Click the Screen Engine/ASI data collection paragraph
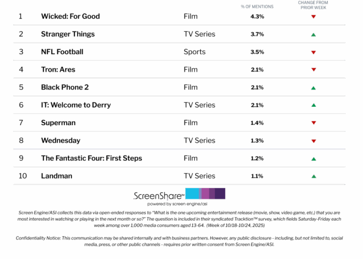The width and height of the screenshot is (363, 259). click(179, 219)
